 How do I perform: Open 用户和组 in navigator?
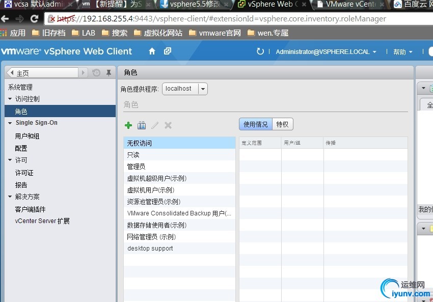pos(27,136)
